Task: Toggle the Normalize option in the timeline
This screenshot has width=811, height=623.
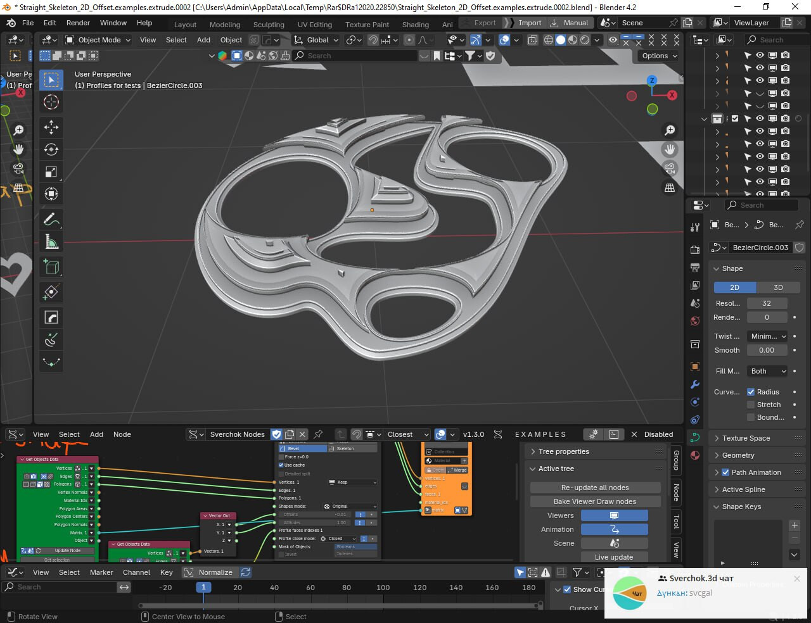Action: (x=210, y=572)
